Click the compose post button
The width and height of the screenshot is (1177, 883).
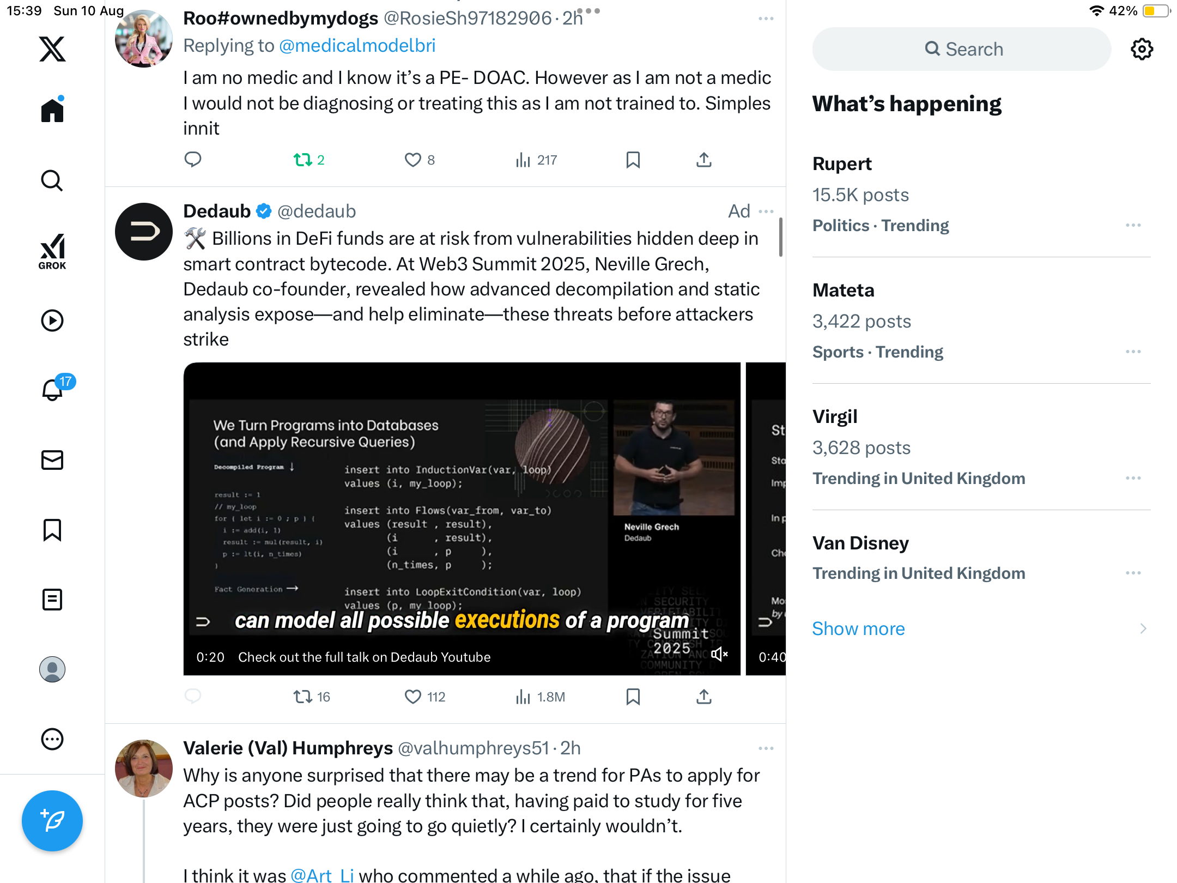point(52,820)
